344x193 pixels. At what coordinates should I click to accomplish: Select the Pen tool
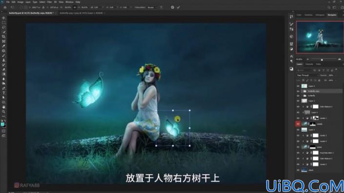3,88
